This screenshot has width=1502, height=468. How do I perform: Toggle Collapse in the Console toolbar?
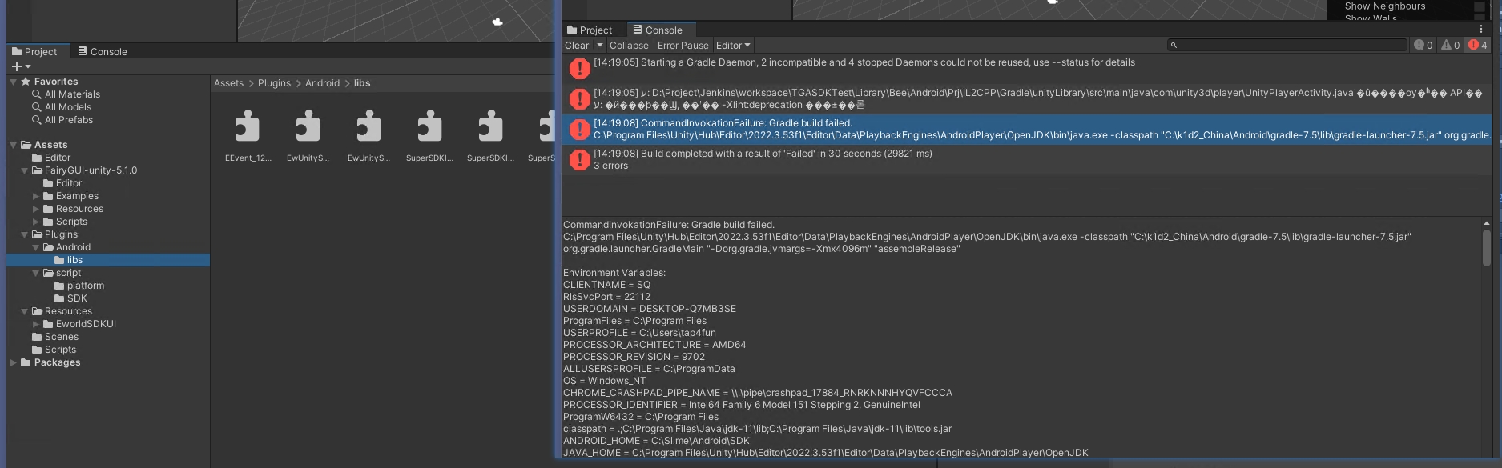pyautogui.click(x=629, y=46)
